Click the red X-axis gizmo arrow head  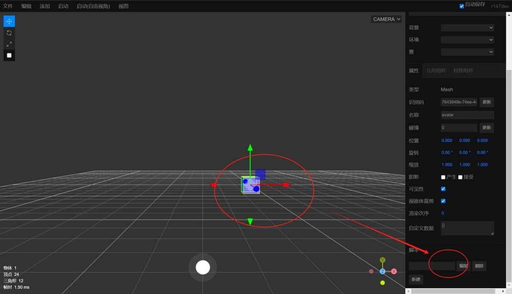click(x=287, y=185)
